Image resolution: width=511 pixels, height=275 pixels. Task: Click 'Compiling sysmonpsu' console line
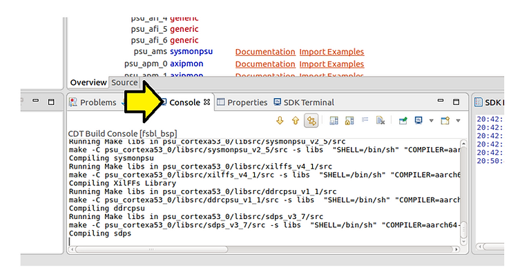pos(111,158)
